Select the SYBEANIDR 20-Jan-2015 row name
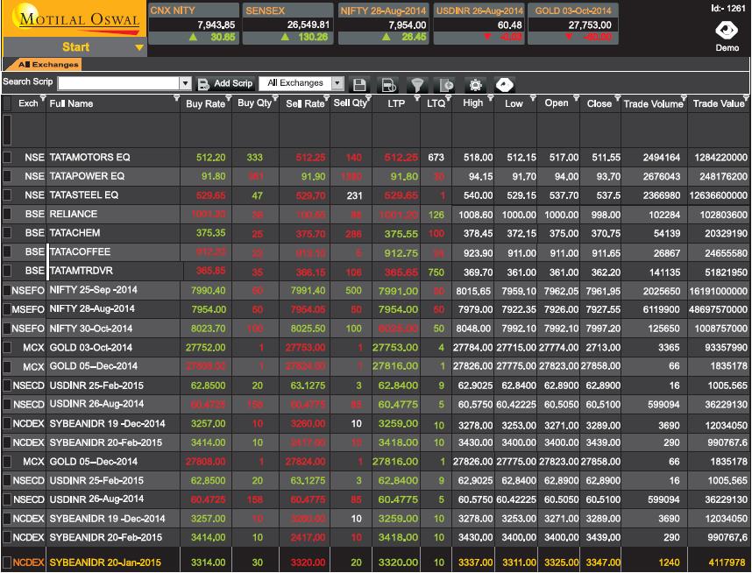 click(105, 562)
